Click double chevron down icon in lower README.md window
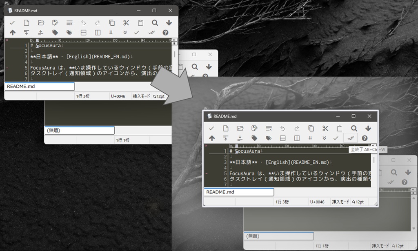This screenshot has height=251, width=418. pyautogui.click(x=324, y=138)
